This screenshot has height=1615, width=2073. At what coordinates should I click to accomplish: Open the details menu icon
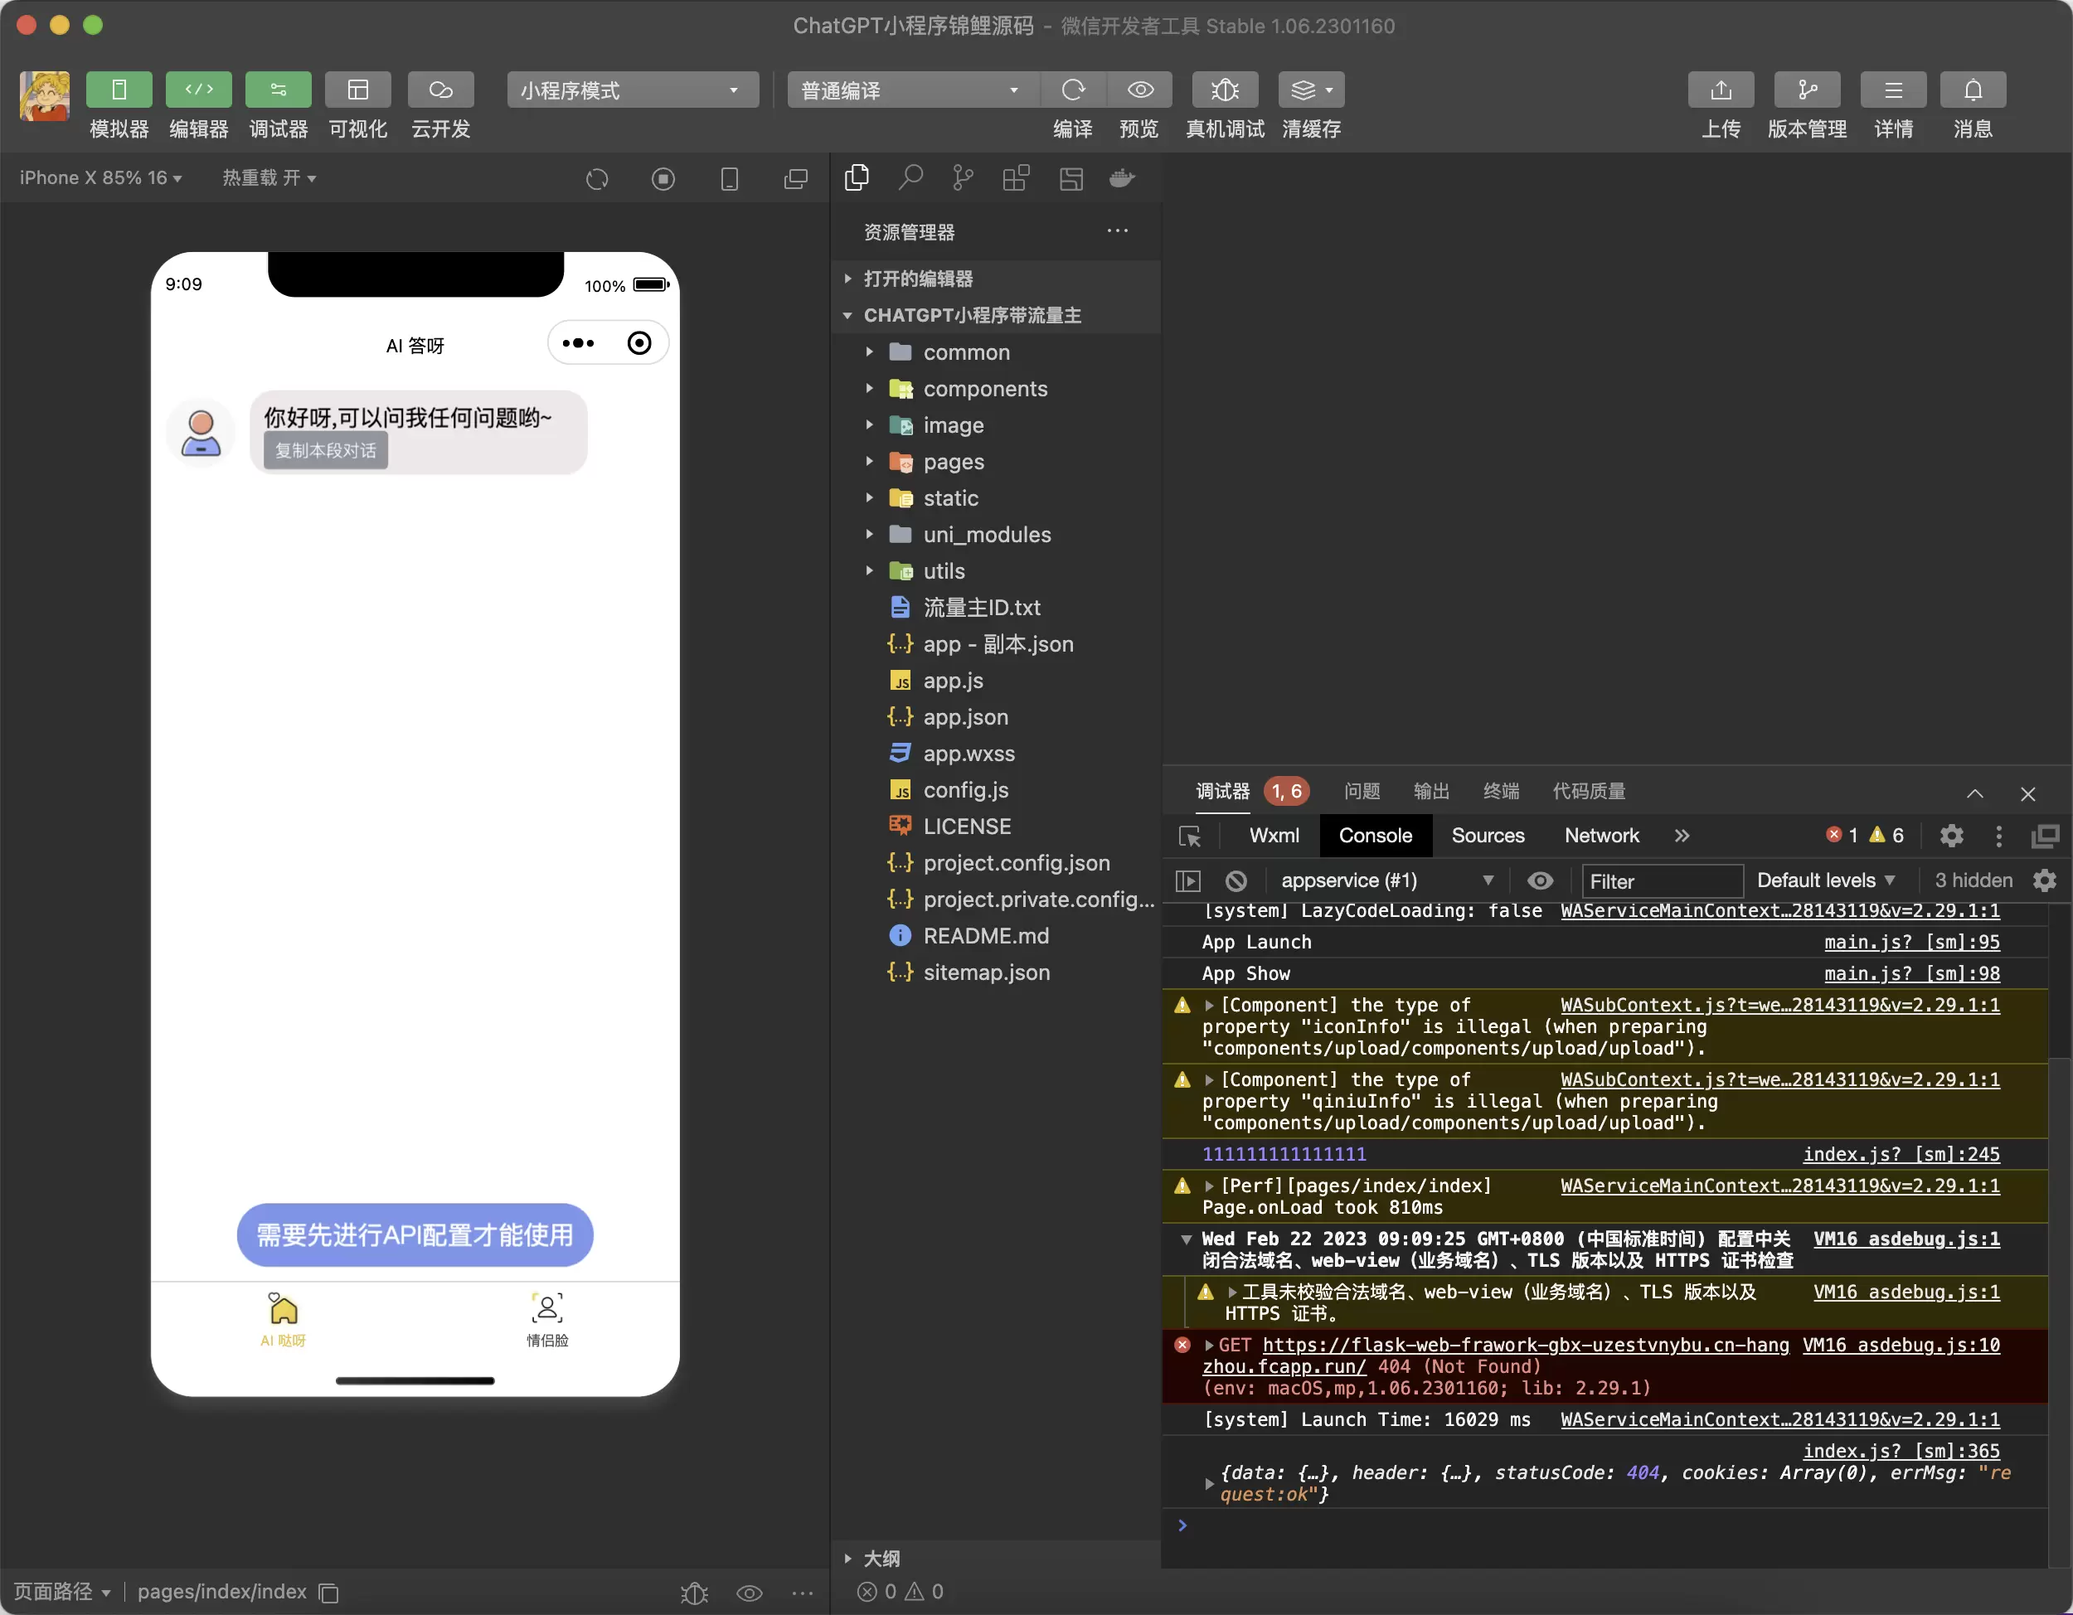[1893, 90]
